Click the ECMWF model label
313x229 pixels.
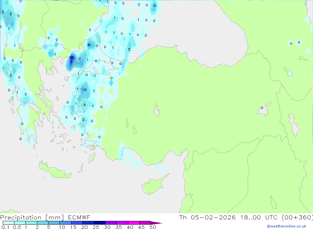click(x=79, y=217)
